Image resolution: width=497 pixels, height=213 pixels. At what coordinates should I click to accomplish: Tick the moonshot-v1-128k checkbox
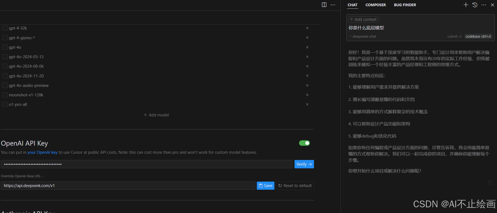[5, 95]
